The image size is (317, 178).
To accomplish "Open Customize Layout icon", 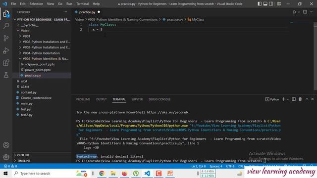I will pyautogui.click(x=279, y=4).
